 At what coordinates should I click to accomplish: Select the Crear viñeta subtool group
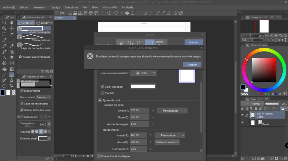(x=26, y=23)
